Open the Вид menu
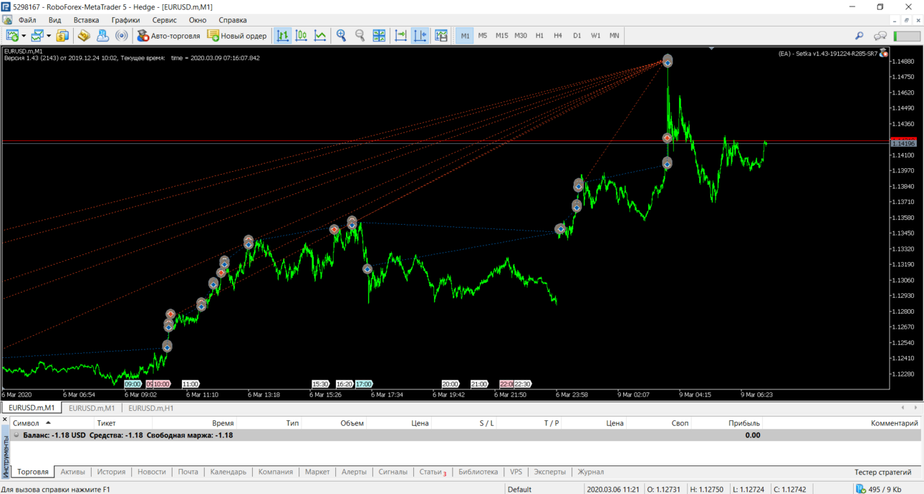 point(54,20)
